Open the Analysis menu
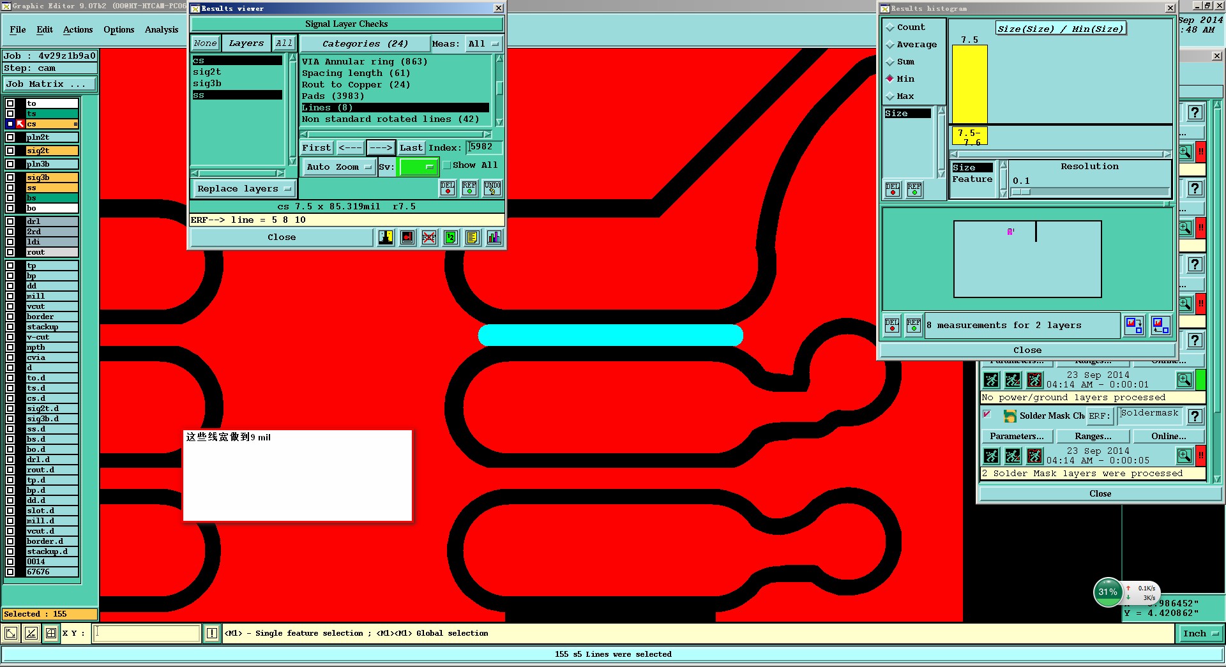 (162, 30)
